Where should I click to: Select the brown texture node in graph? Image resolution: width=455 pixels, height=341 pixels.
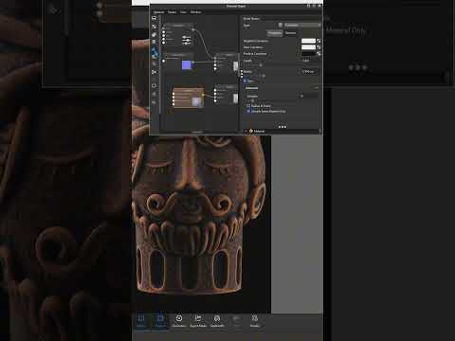point(189,99)
